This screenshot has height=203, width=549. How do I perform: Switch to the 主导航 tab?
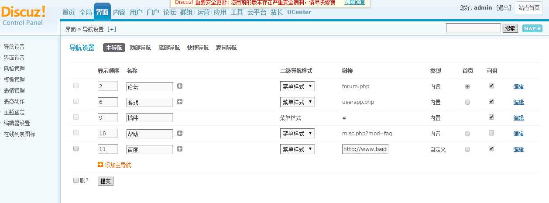[x=114, y=48]
